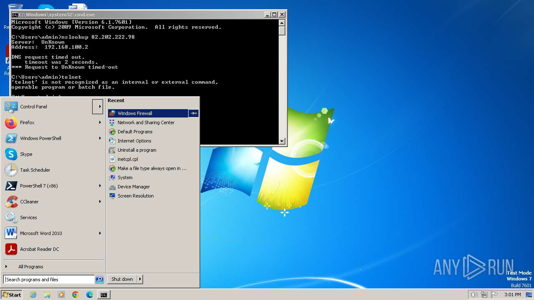Open Internet Explorer from the taskbar
The height and width of the screenshot is (300, 534).
33,295
